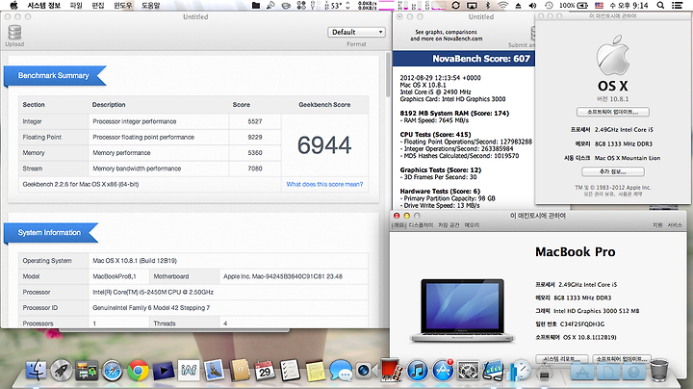Open iA Writer from the Dock
This screenshot has height=389, width=693.
pyautogui.click(x=189, y=371)
